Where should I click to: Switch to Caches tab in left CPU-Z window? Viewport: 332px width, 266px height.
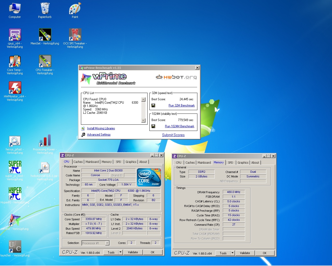pyautogui.click(x=78, y=162)
